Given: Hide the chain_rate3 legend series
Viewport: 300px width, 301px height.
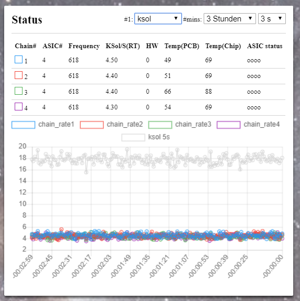Looking at the screenshot, I should (180, 125).
